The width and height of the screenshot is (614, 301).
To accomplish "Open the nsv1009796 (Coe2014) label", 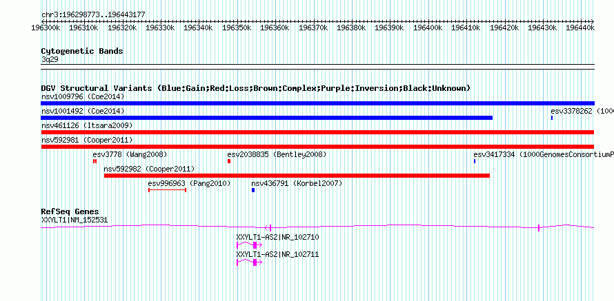I will coord(83,96).
